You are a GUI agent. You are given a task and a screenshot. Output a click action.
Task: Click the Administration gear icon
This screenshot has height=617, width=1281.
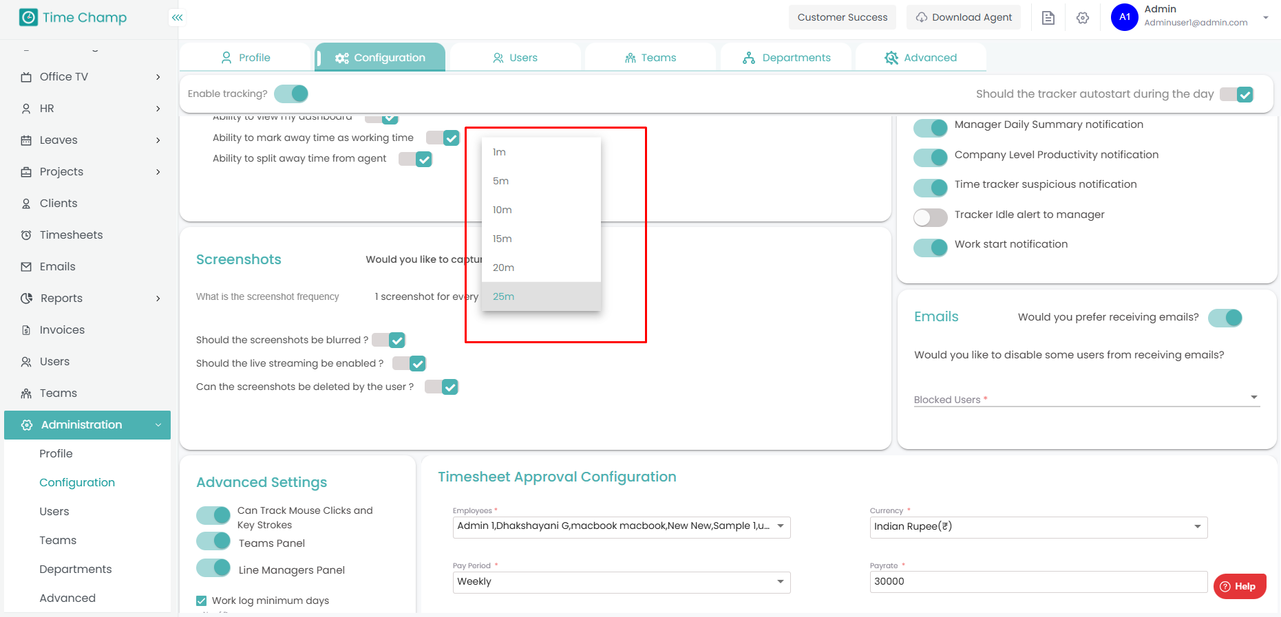click(27, 425)
